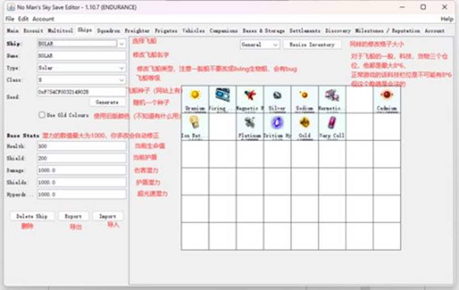Click the Health value field
The height and width of the screenshot is (290, 459).
point(82,146)
